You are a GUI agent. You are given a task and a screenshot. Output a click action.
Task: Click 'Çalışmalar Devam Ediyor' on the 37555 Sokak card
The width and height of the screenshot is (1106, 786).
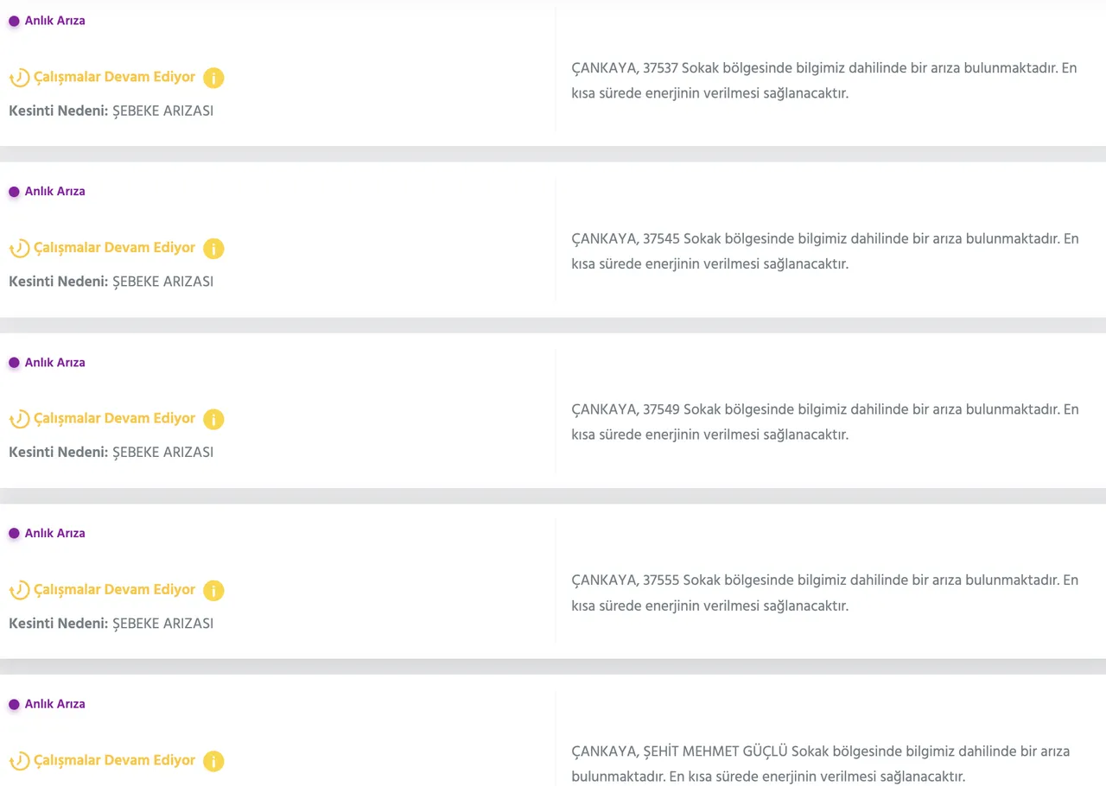point(114,590)
